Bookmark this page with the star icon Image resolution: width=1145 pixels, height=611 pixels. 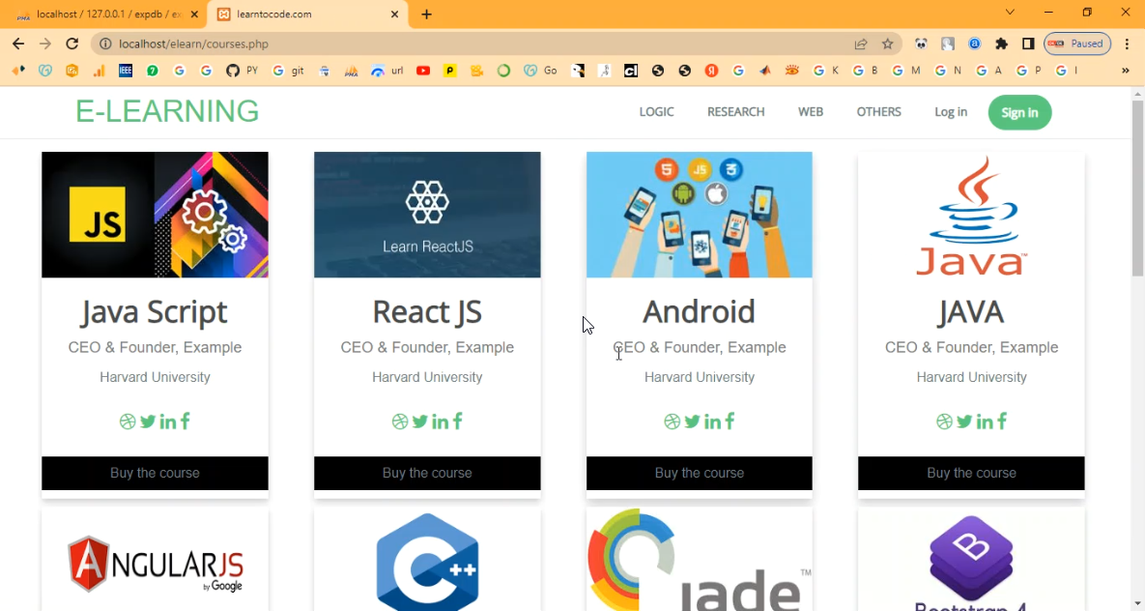click(x=887, y=44)
